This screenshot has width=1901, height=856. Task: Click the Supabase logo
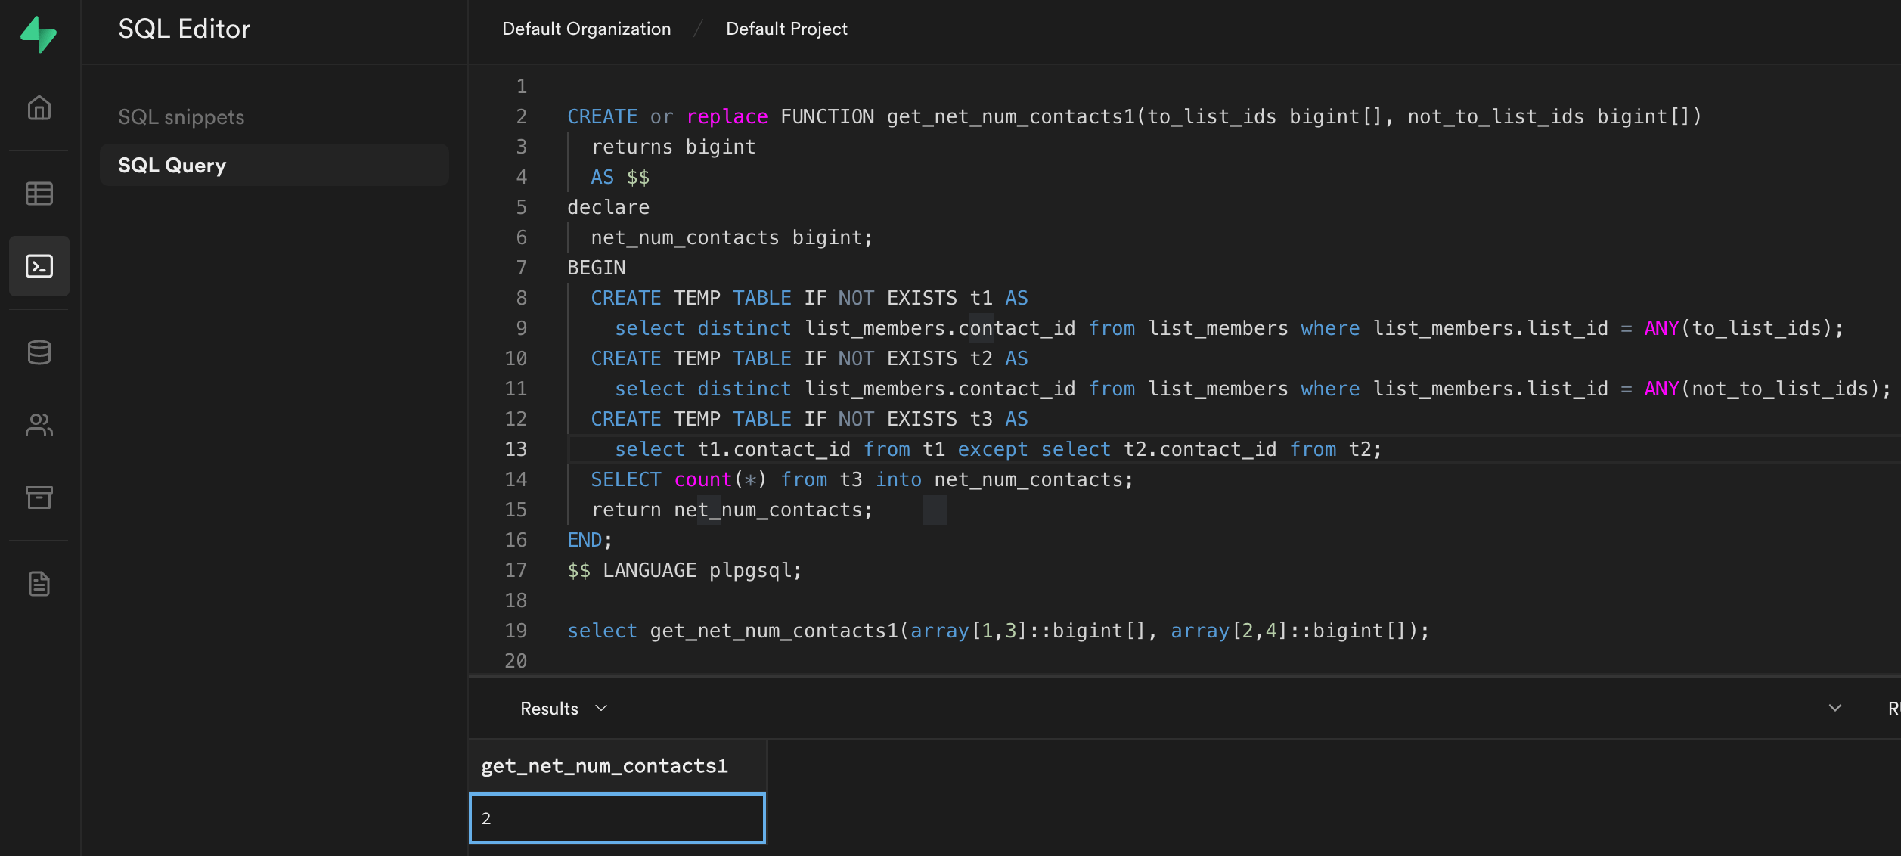point(39,33)
